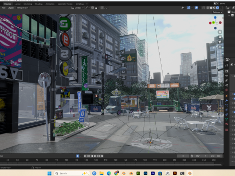The image size is (235, 176).
Task: Open File Explorer from the taskbar
Action: [101, 173]
